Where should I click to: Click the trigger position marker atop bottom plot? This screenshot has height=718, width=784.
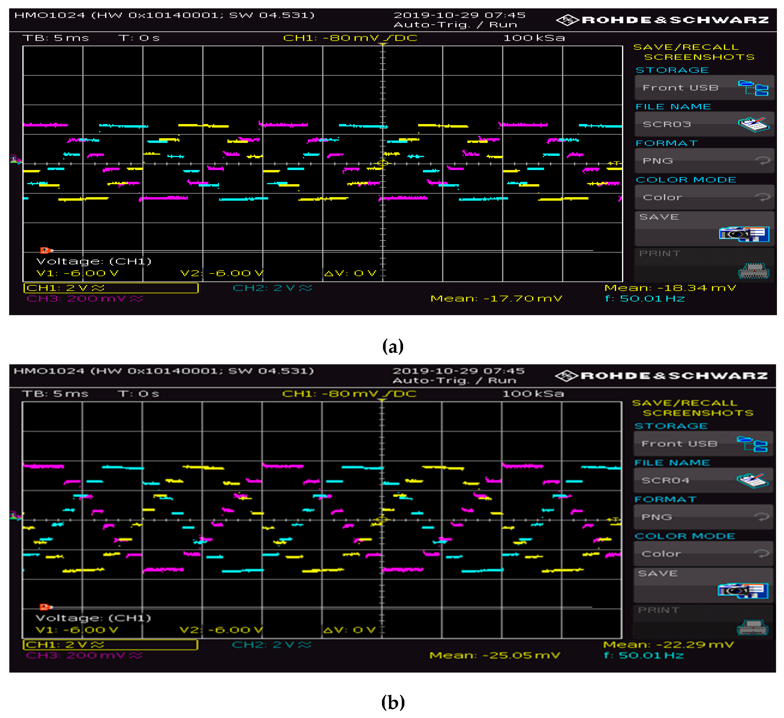[x=382, y=401]
